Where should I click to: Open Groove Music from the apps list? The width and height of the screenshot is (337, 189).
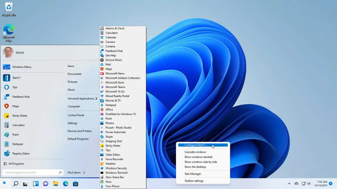pyautogui.click(x=114, y=60)
